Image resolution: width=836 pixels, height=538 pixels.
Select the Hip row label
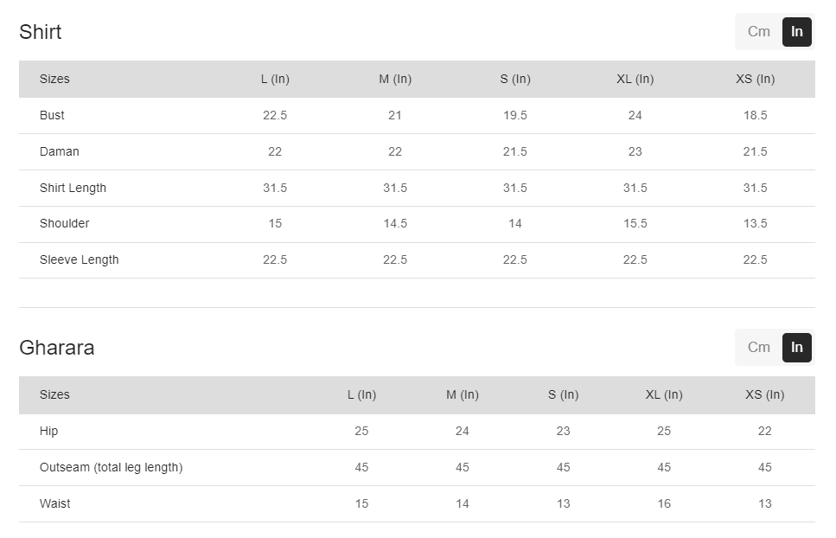49,431
